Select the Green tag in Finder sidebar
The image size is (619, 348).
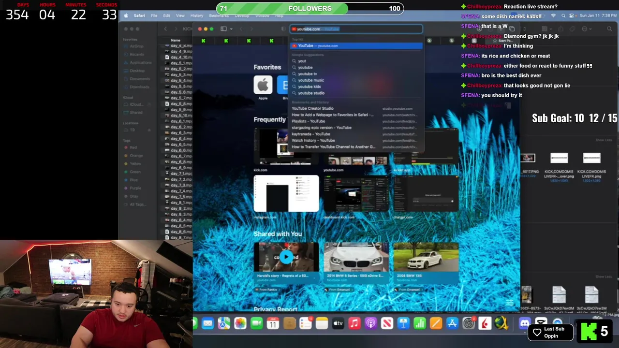point(134,172)
